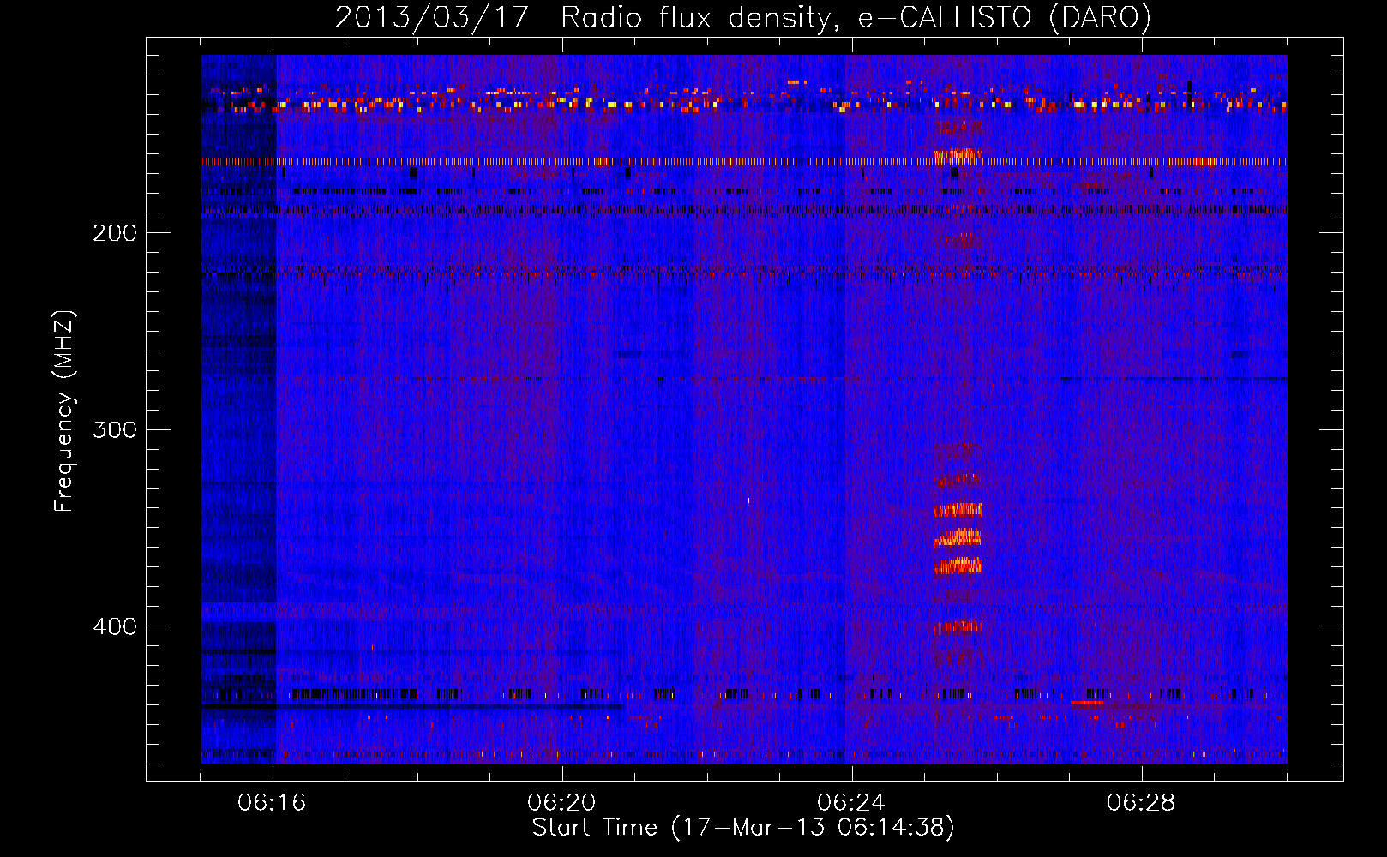
Task: Click the 06:24 time tick label
Action: pyautogui.click(x=851, y=803)
